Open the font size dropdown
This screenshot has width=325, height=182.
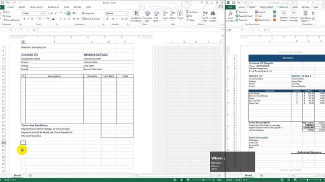(48, 14)
